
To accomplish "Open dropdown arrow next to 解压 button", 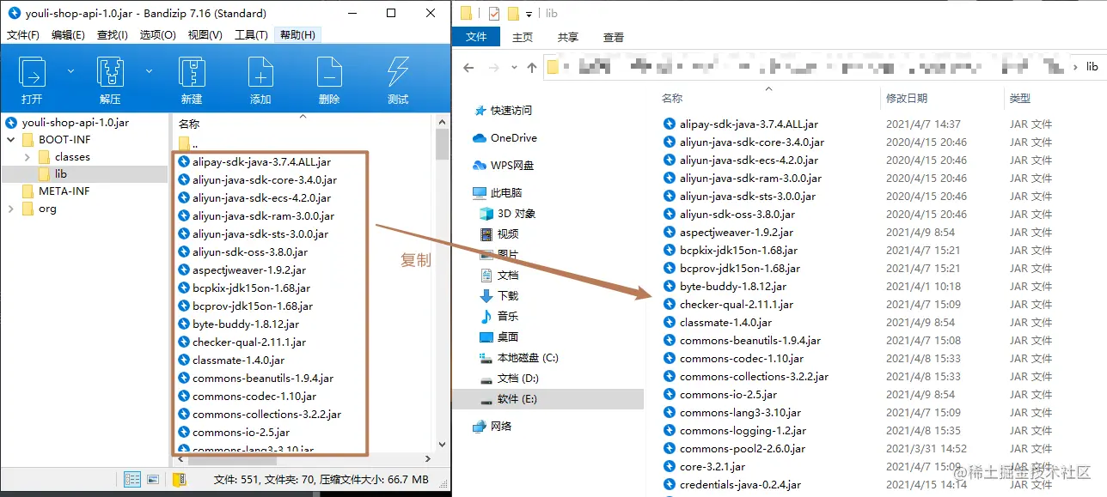I will click(149, 71).
